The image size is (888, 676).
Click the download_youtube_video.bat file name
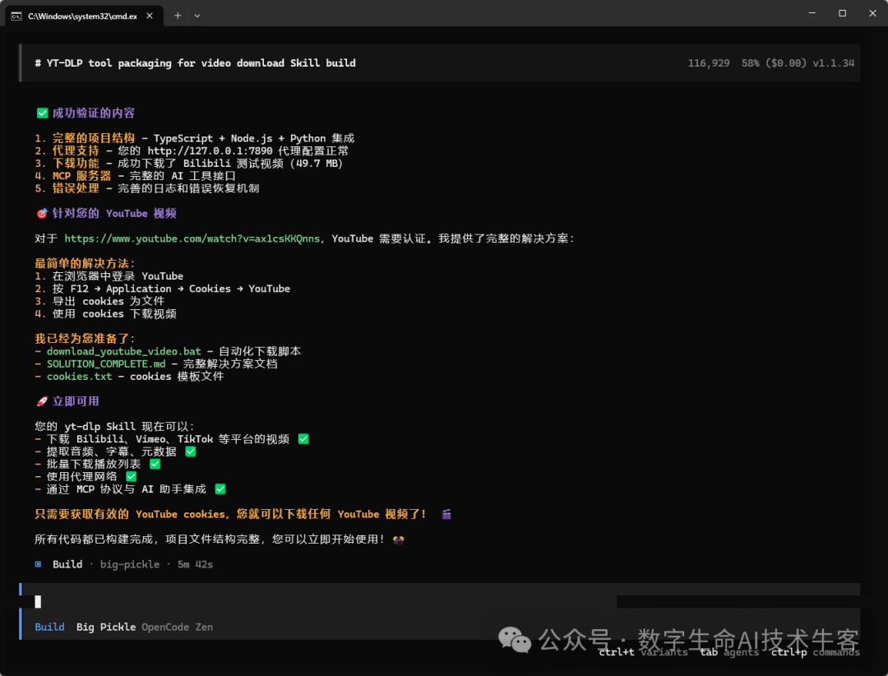[x=123, y=351]
